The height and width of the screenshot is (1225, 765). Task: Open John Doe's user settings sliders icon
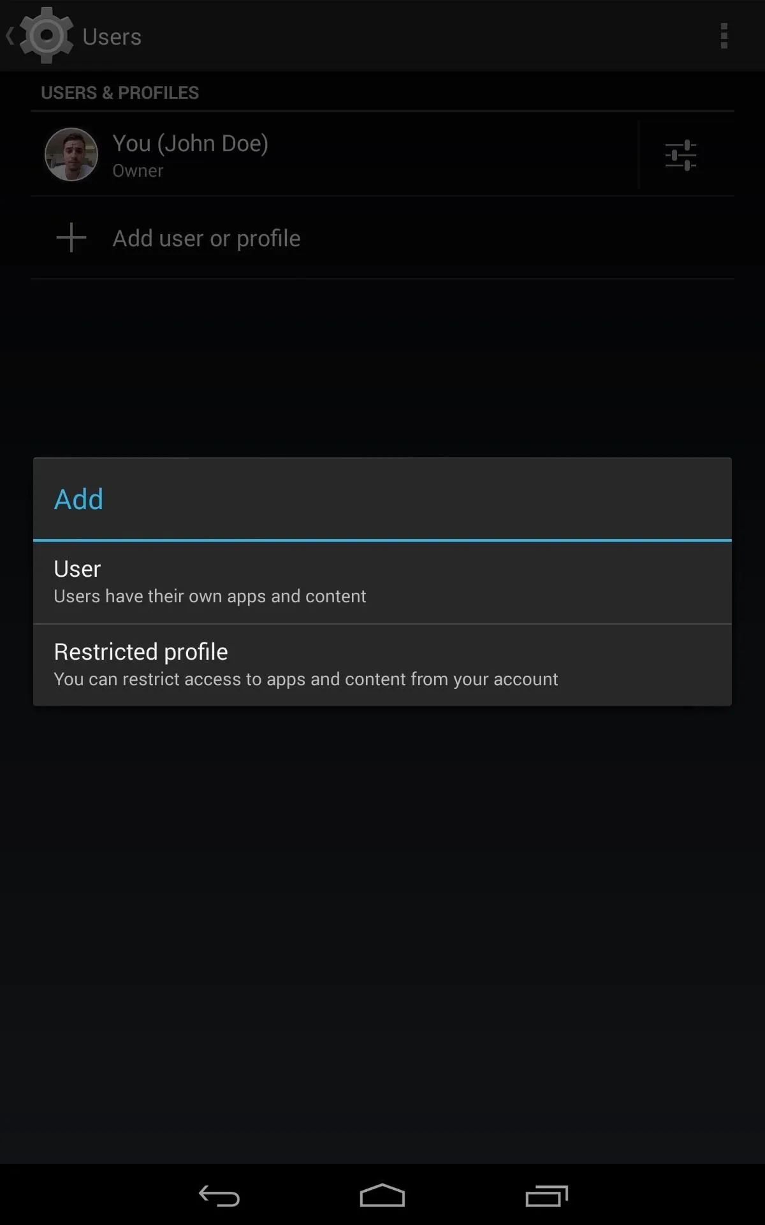point(681,155)
